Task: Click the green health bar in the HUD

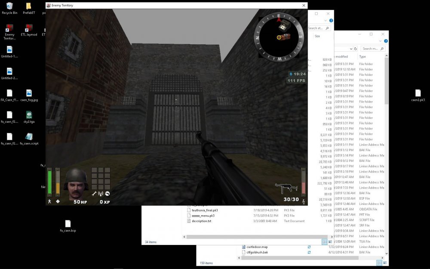Action: click(x=49, y=182)
